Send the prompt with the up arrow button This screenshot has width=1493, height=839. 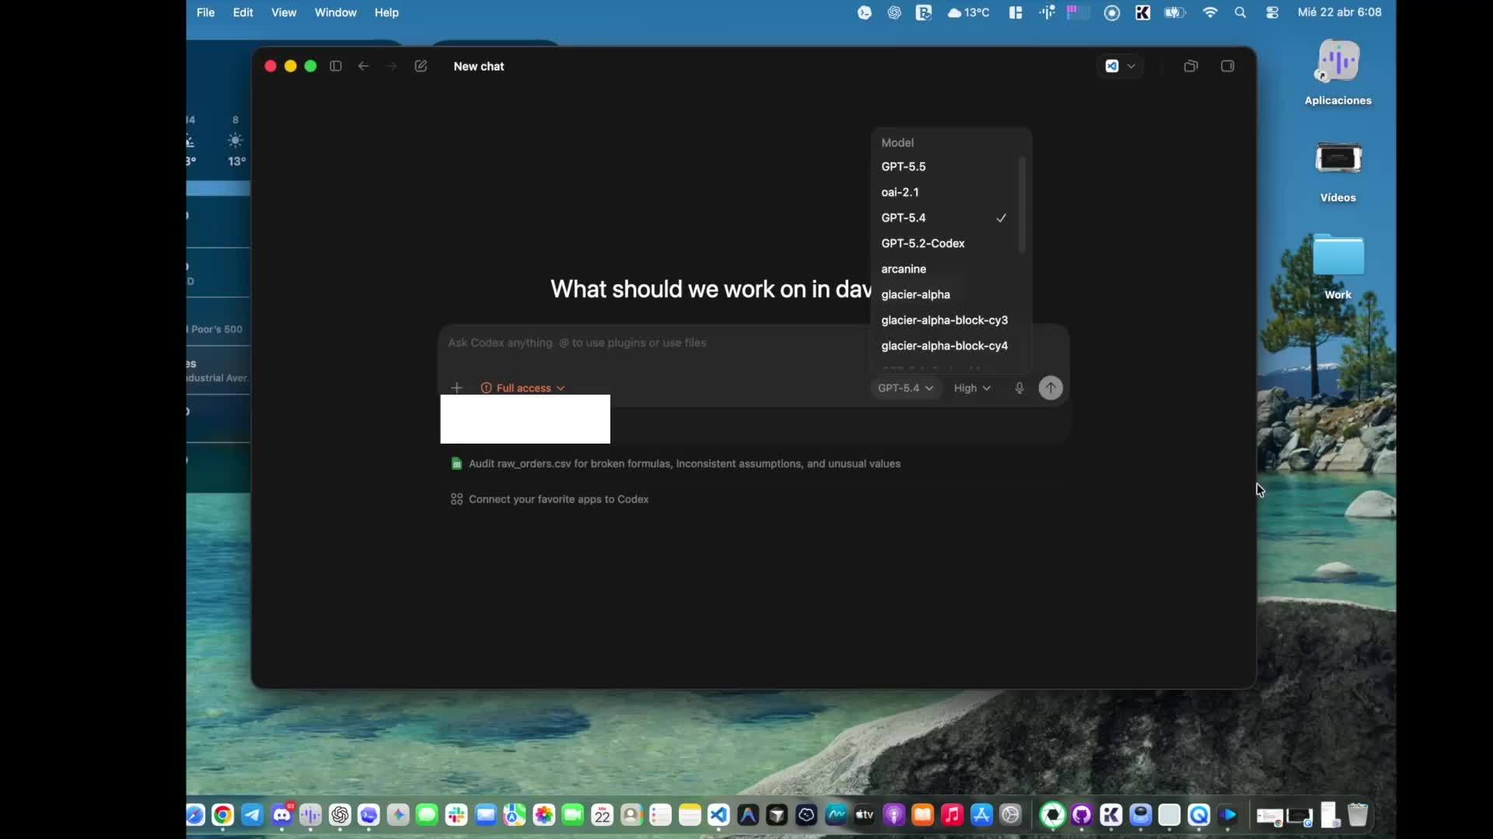pyautogui.click(x=1050, y=388)
